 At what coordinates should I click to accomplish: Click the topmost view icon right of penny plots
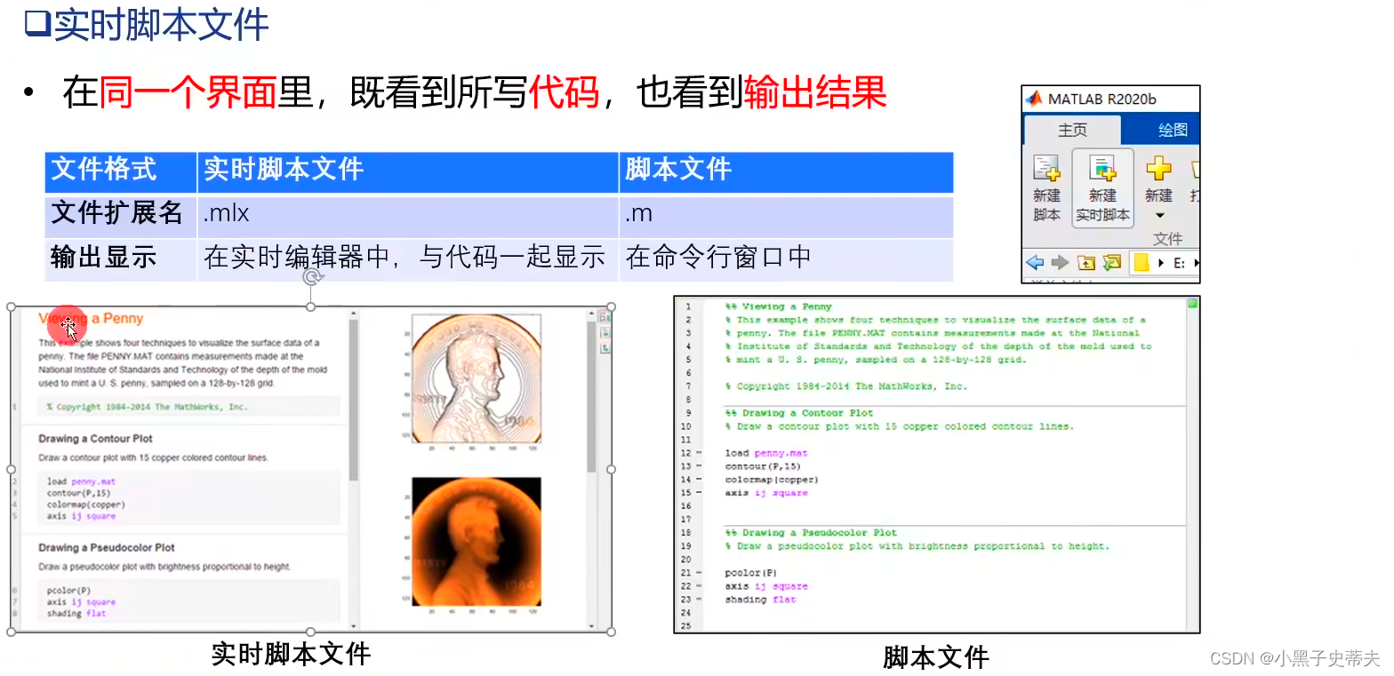pos(605,317)
